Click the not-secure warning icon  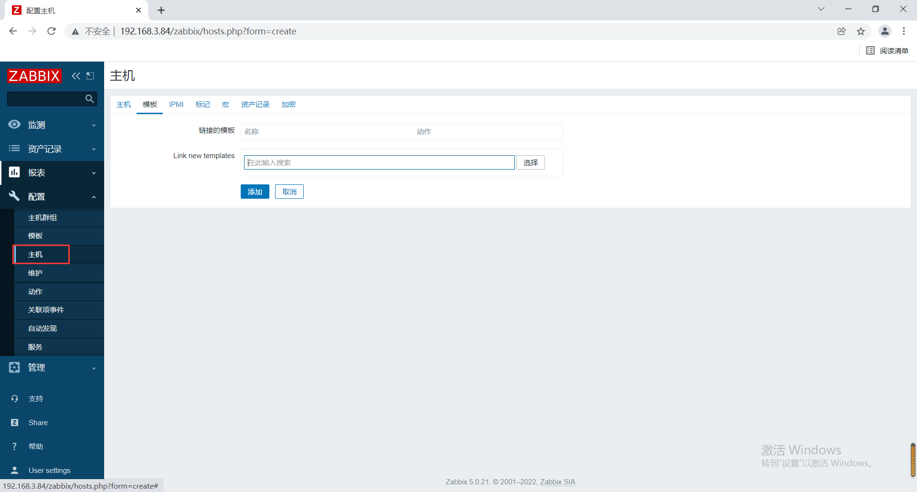click(x=75, y=32)
